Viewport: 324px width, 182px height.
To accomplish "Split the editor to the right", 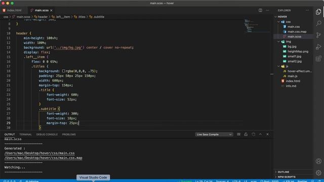I will [260, 10].
